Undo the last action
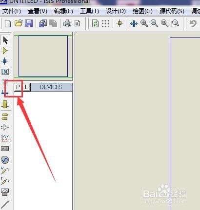The image size is (200, 210). click(193, 23)
